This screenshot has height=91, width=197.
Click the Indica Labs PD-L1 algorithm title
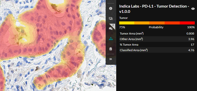coord(154,9)
